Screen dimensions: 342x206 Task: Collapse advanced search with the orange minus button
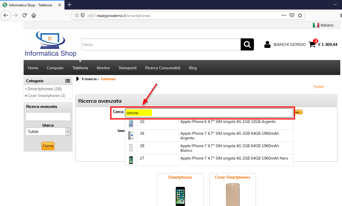[x=299, y=112]
